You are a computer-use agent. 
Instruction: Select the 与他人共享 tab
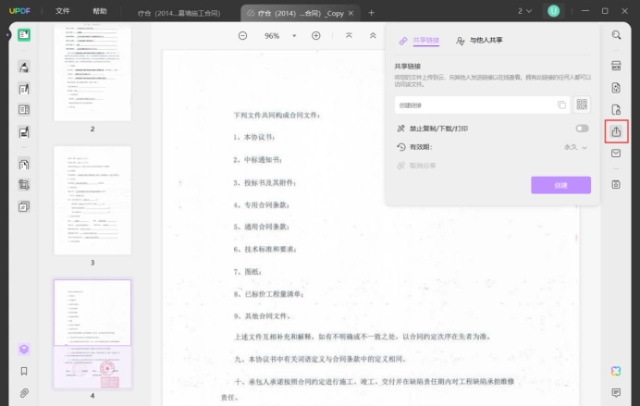[480, 41]
